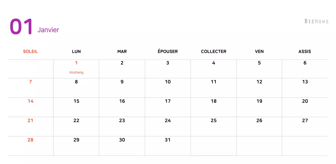Click the ÉPOUSER column header
This screenshot has height=164, width=336.
point(168,52)
